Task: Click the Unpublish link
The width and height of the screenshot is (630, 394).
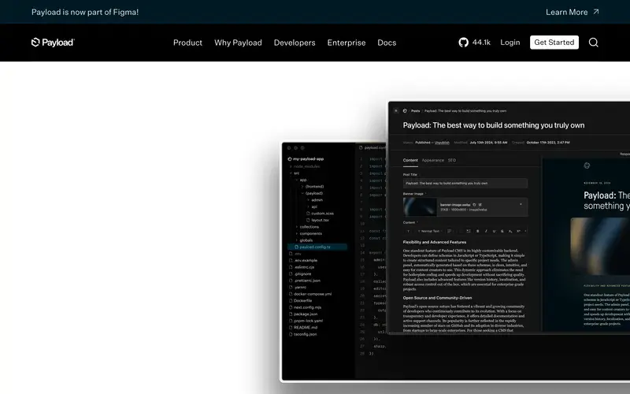Action: coord(442,143)
